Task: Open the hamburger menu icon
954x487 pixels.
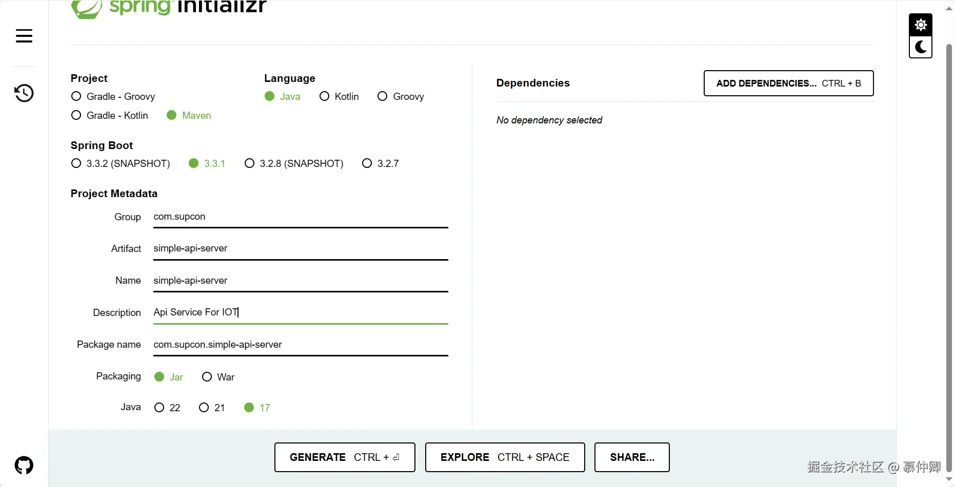Action: pos(24,36)
